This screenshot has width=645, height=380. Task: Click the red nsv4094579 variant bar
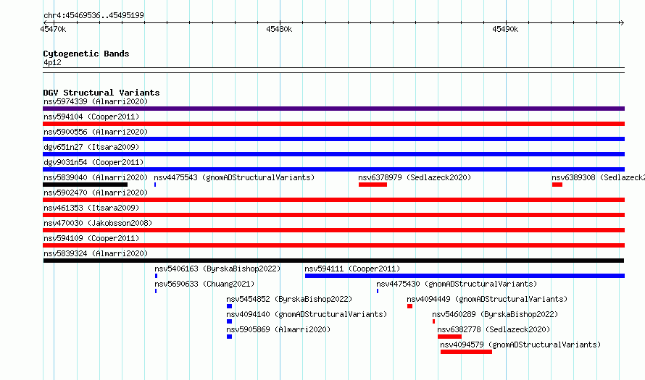click(466, 352)
